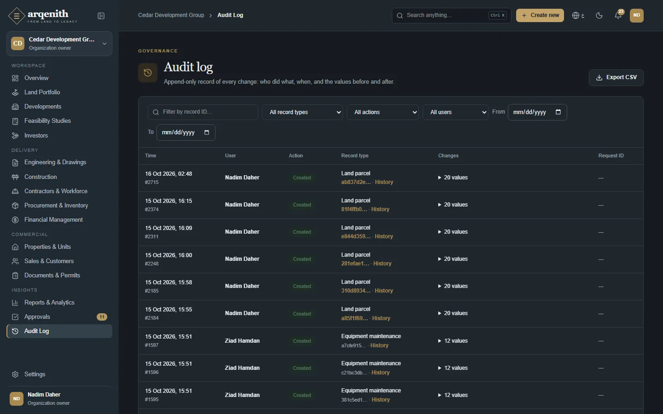This screenshot has width=663, height=414.
Task: Open Properties & Units
Action: pos(59,247)
